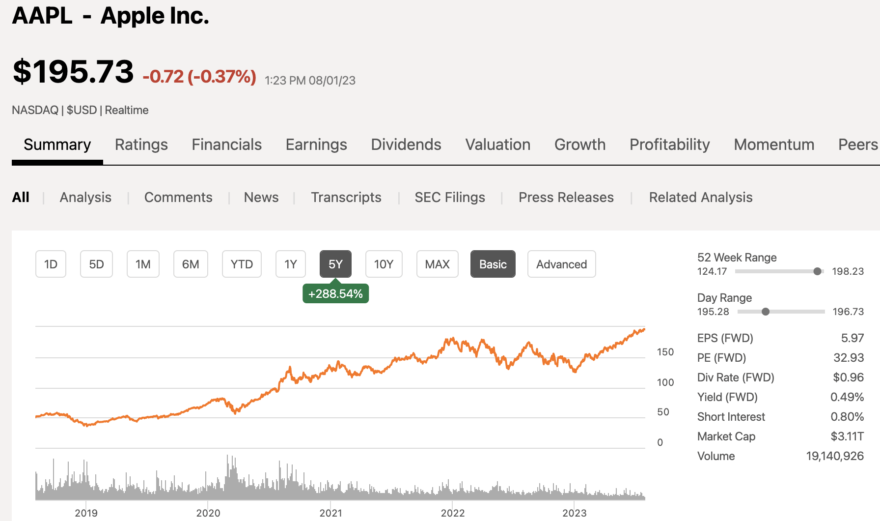Show Press Releases

(x=566, y=197)
